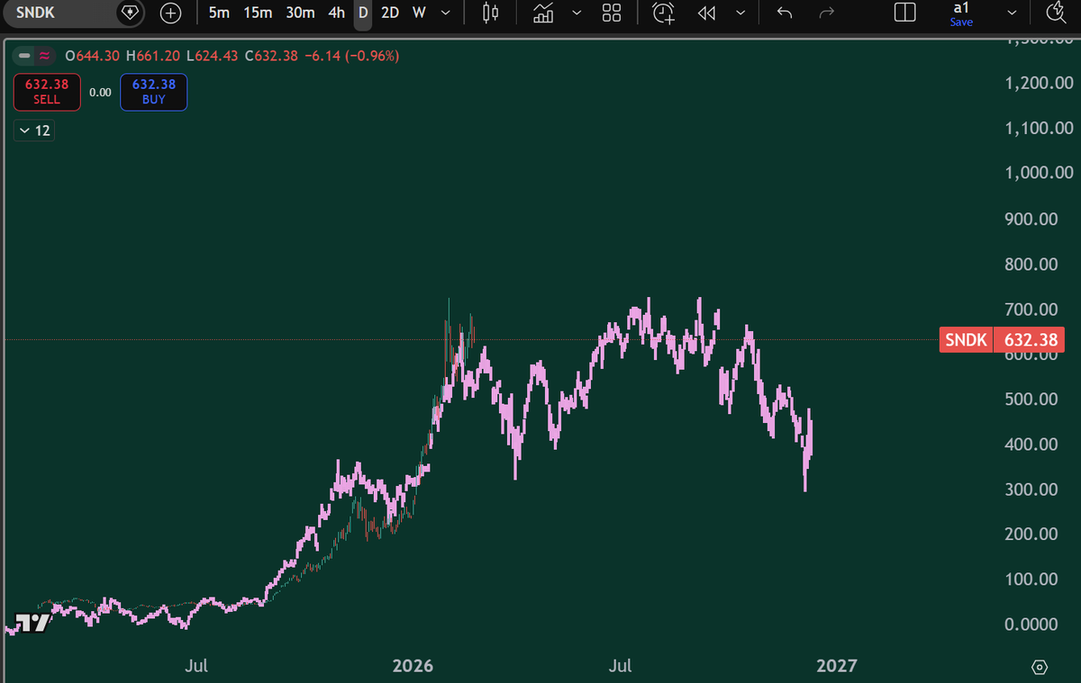The width and height of the screenshot is (1081, 683).
Task: Open the chart layout setup icon
Action: [x=904, y=13]
